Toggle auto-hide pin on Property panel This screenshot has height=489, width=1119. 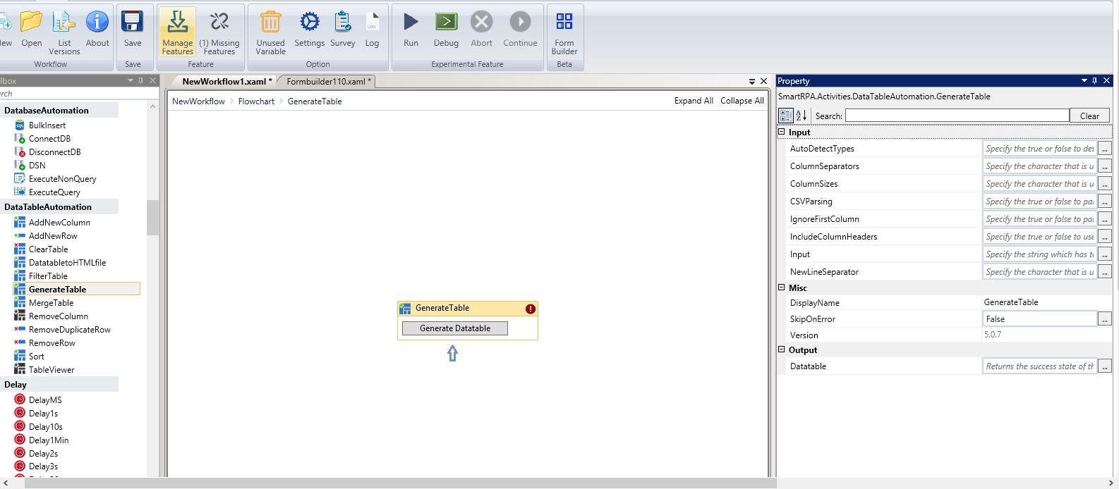tap(1095, 81)
